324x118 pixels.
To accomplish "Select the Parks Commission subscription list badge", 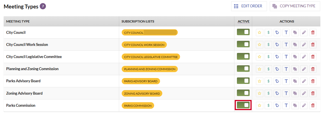I will click(x=138, y=106).
